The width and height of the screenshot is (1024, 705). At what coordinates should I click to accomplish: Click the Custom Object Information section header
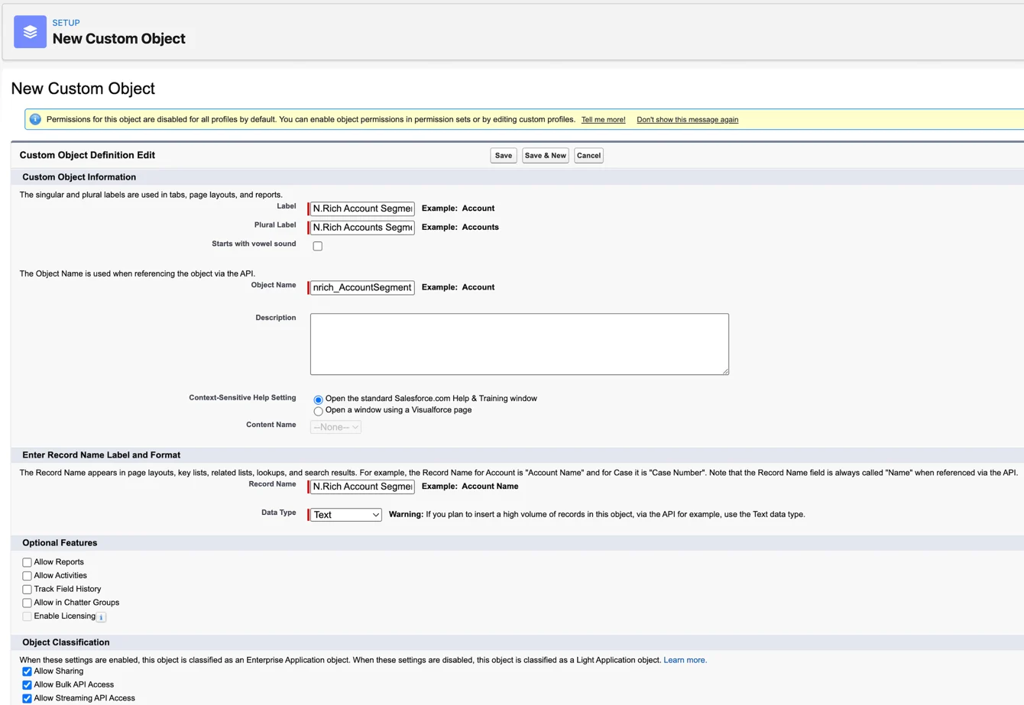79,177
